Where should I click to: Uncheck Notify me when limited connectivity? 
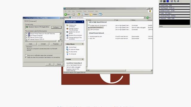(26, 57)
